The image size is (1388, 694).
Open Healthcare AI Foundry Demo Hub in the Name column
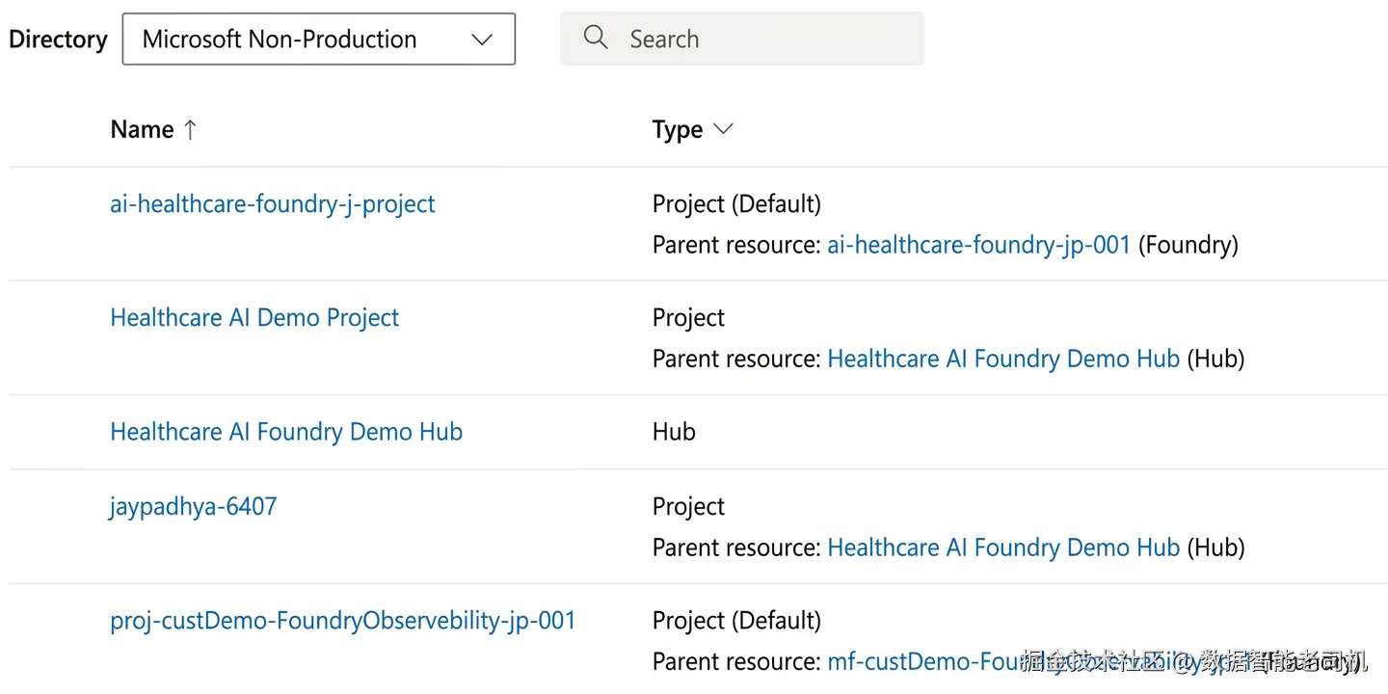[x=286, y=432]
